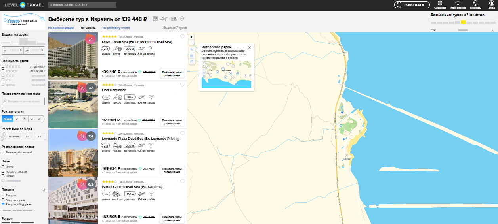The image size is (498, 224).
Task: Click the hotel name search field
Action: (x=23, y=102)
